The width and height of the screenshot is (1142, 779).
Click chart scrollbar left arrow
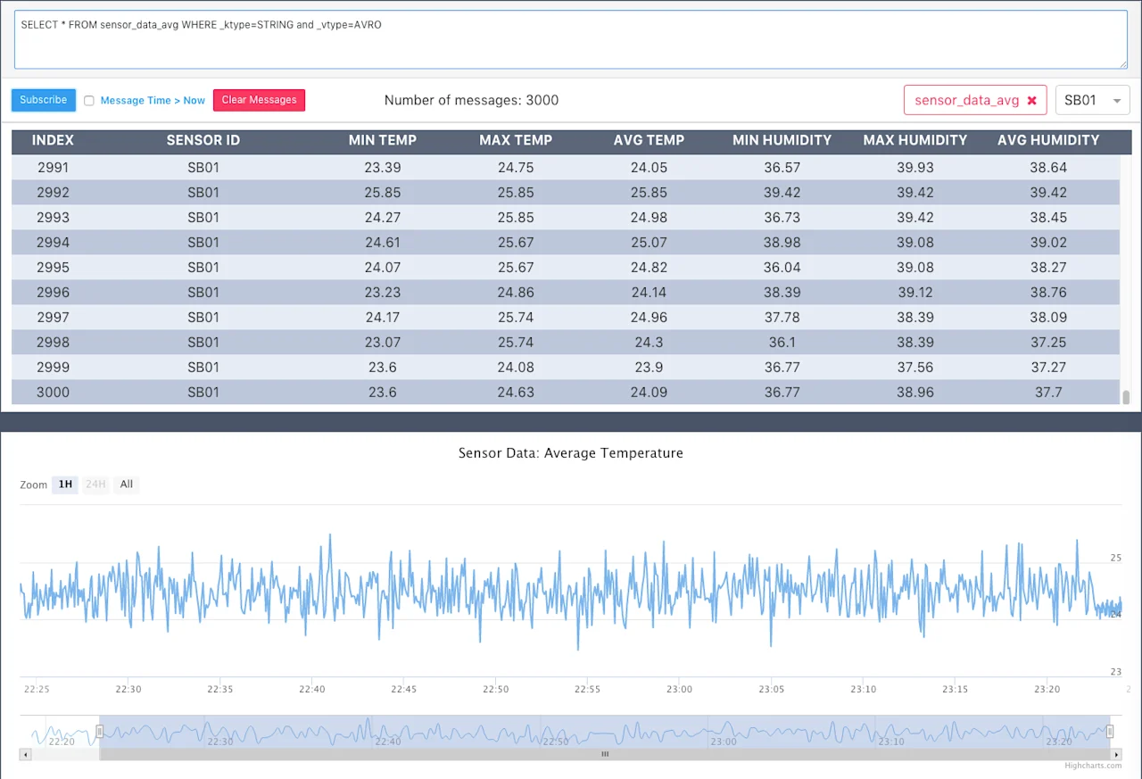(x=25, y=755)
